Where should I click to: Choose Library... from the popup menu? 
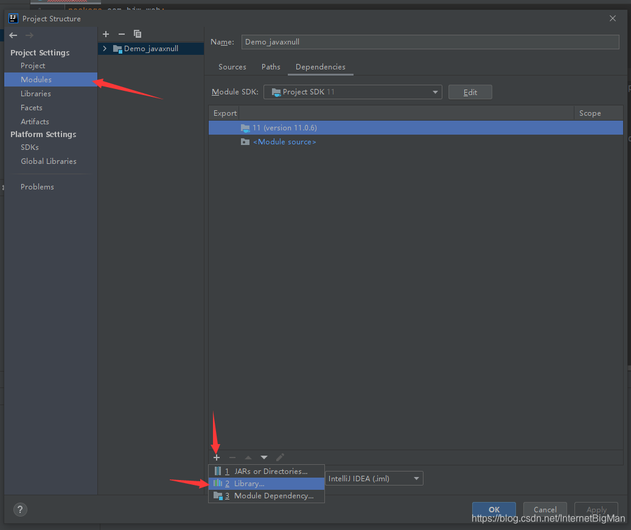(267, 484)
